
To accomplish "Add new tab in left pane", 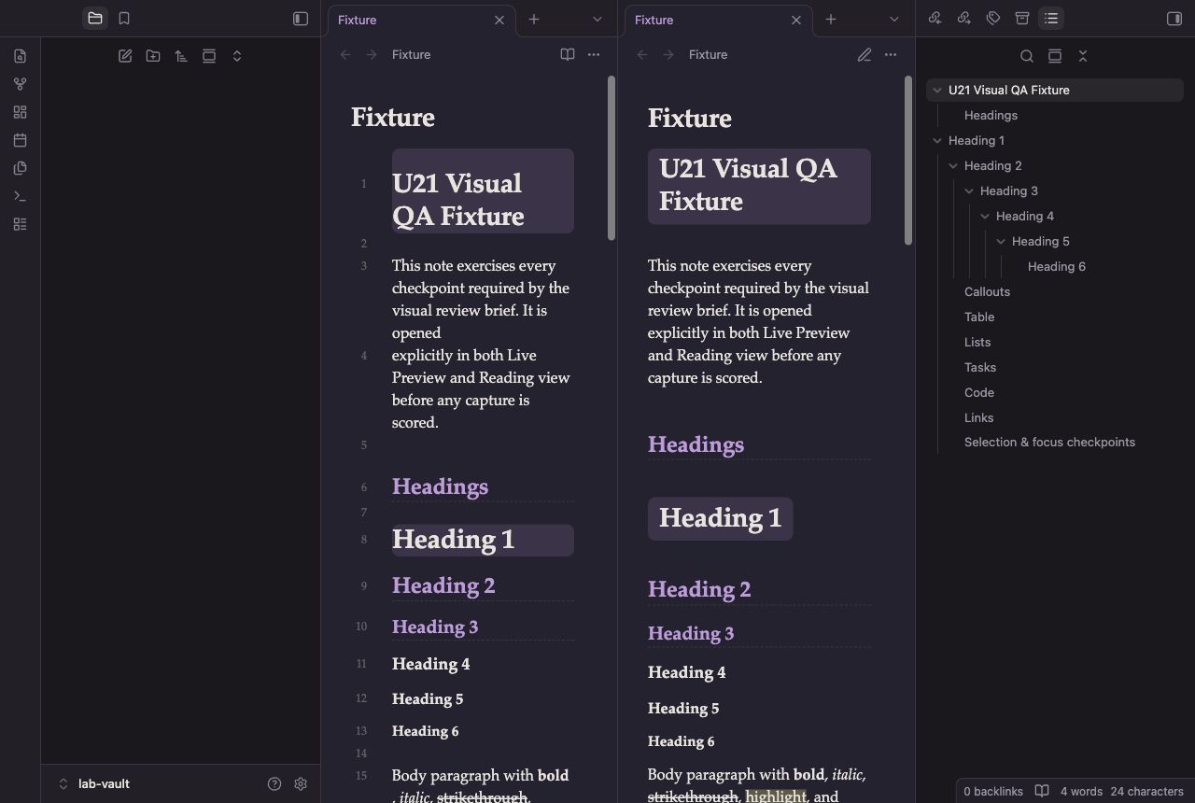I will click(x=534, y=20).
